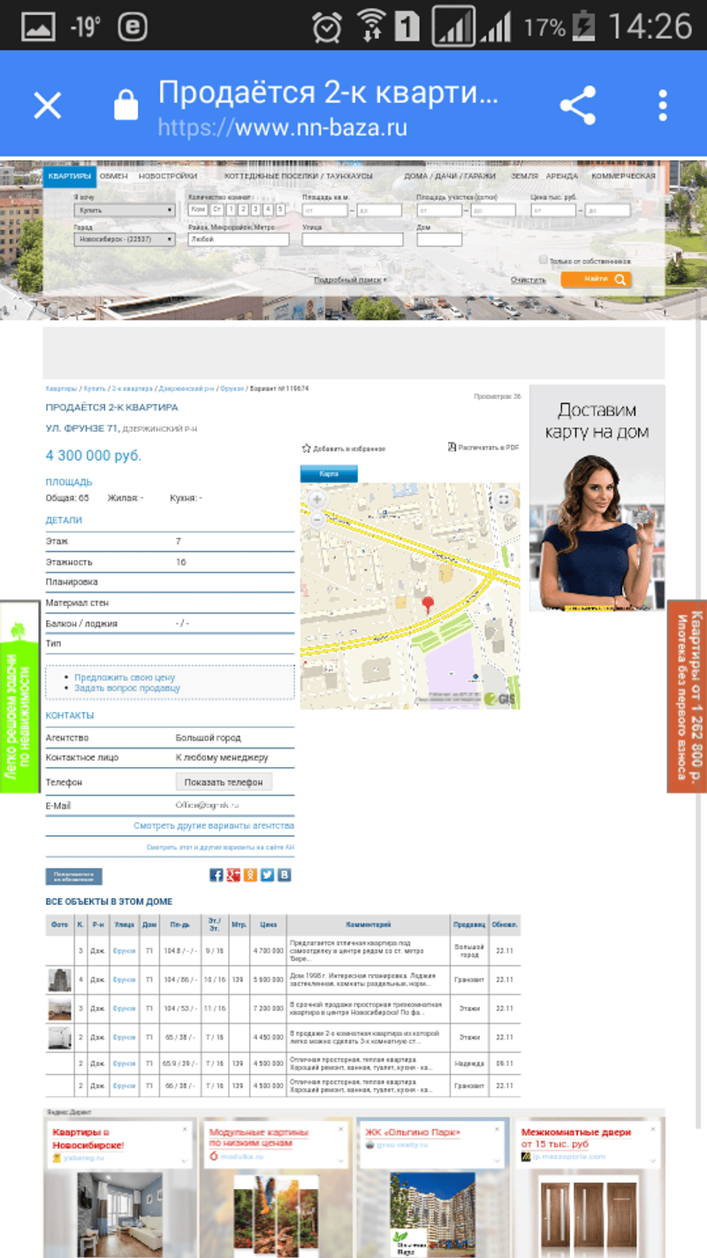This screenshot has width=707, height=1258.
Task: Close the Квартиры в Новосибирске ad
Action: tap(185, 1129)
